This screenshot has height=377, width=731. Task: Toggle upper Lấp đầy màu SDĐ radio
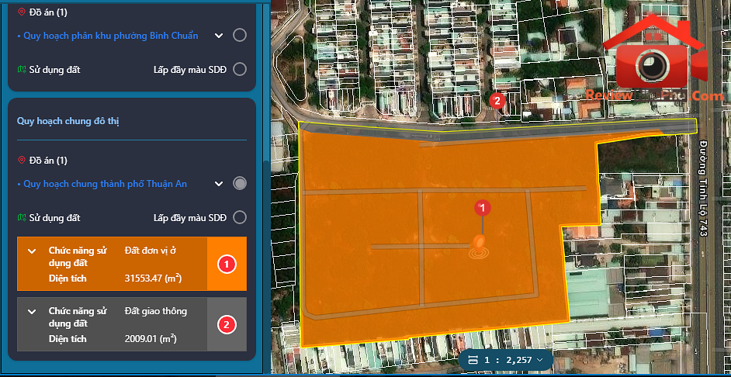(240, 70)
